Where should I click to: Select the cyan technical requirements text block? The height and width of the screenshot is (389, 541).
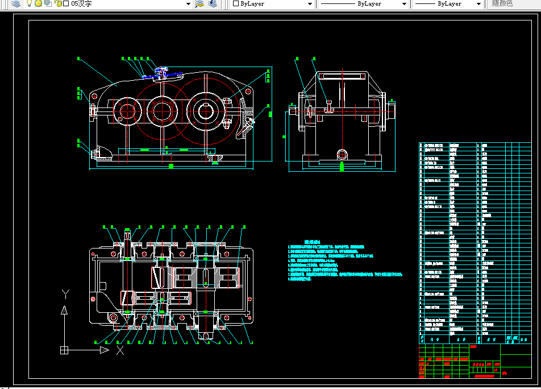[345, 260]
